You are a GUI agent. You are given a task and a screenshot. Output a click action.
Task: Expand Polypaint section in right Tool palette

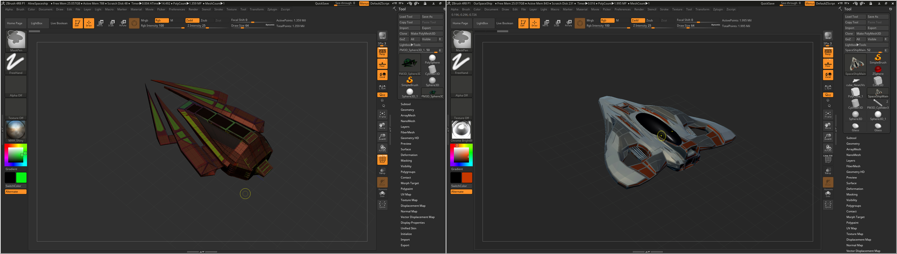coord(853,223)
